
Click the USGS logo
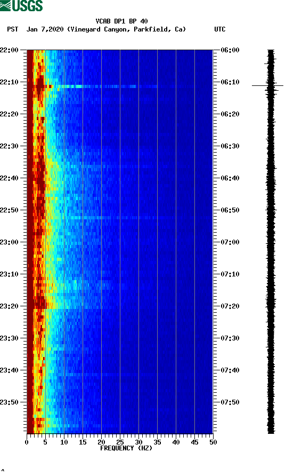coord(21,5)
